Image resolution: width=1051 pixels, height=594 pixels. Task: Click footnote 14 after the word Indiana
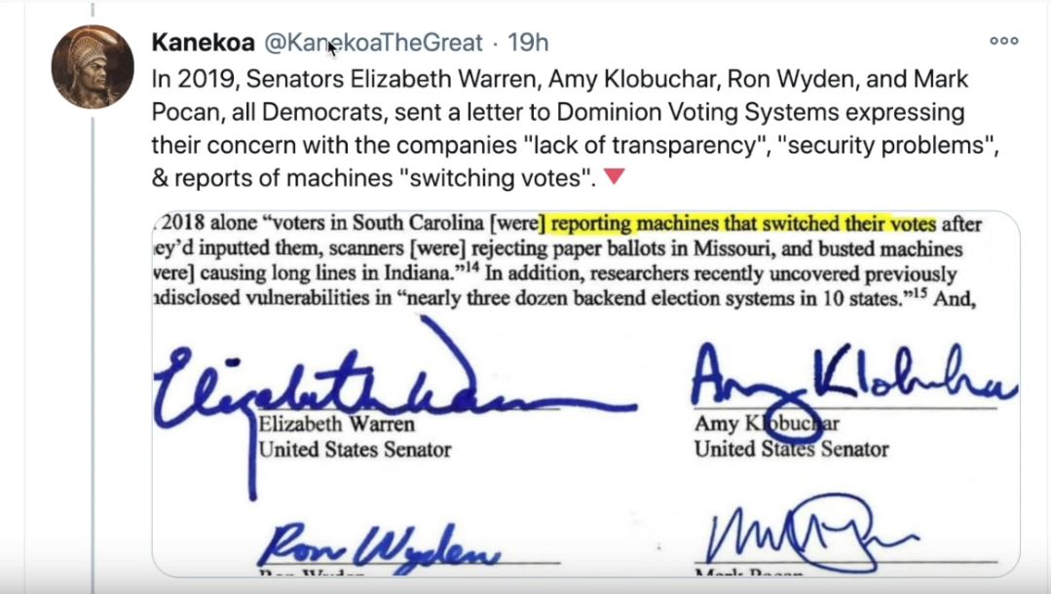click(472, 268)
